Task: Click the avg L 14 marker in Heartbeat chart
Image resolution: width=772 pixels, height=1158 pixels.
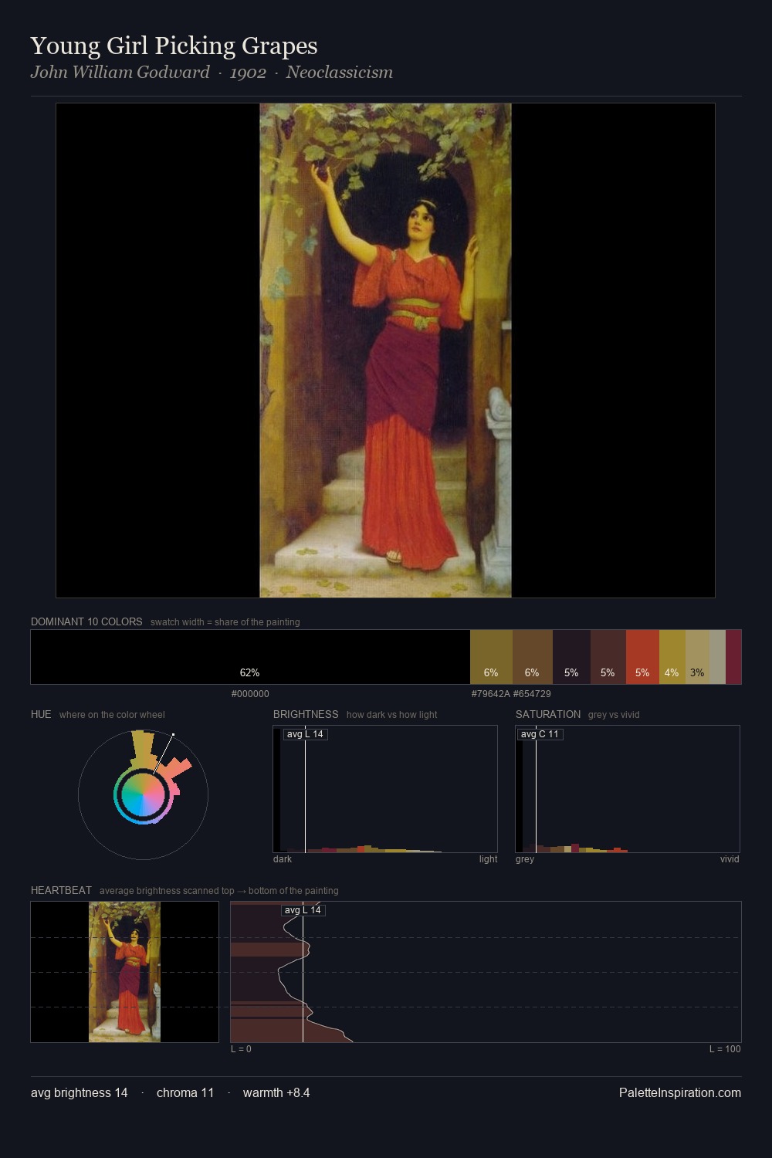Action: pyautogui.click(x=303, y=910)
